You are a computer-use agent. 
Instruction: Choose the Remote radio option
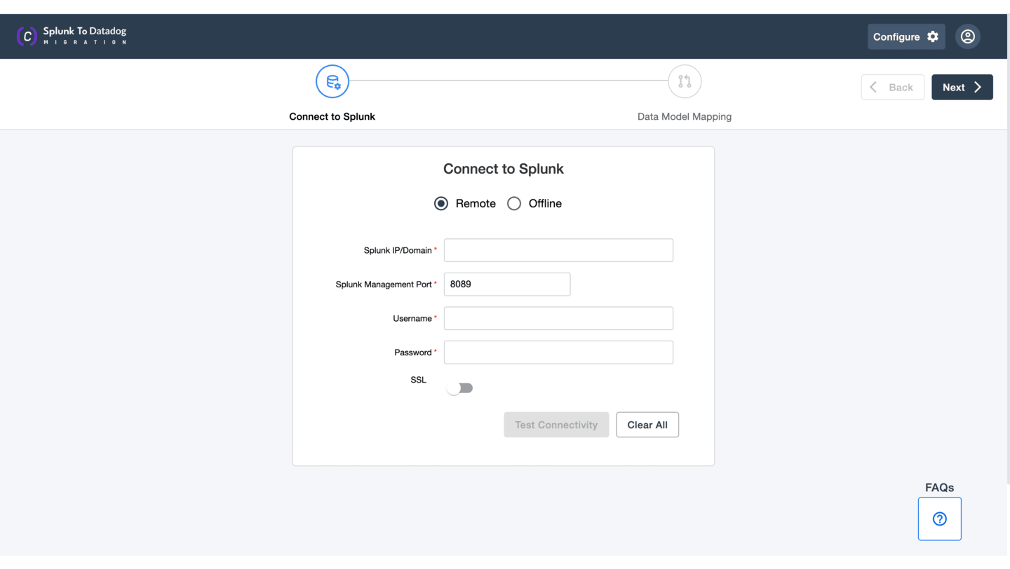(x=441, y=203)
